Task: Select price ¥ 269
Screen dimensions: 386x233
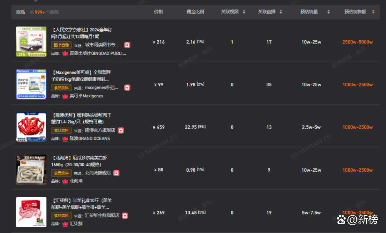Action: [159, 213]
